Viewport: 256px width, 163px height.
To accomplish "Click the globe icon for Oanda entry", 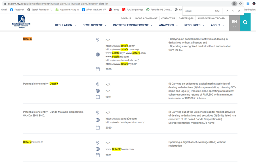I will 98,120.
